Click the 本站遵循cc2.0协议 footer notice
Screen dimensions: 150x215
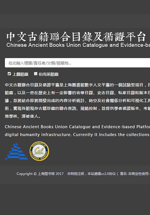coord(102,174)
